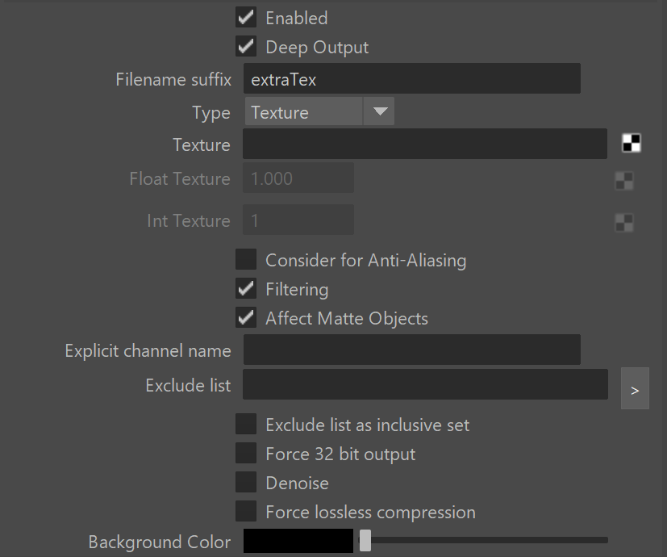Click the Float Texture checker icon
The width and height of the screenshot is (667, 557).
624,181
